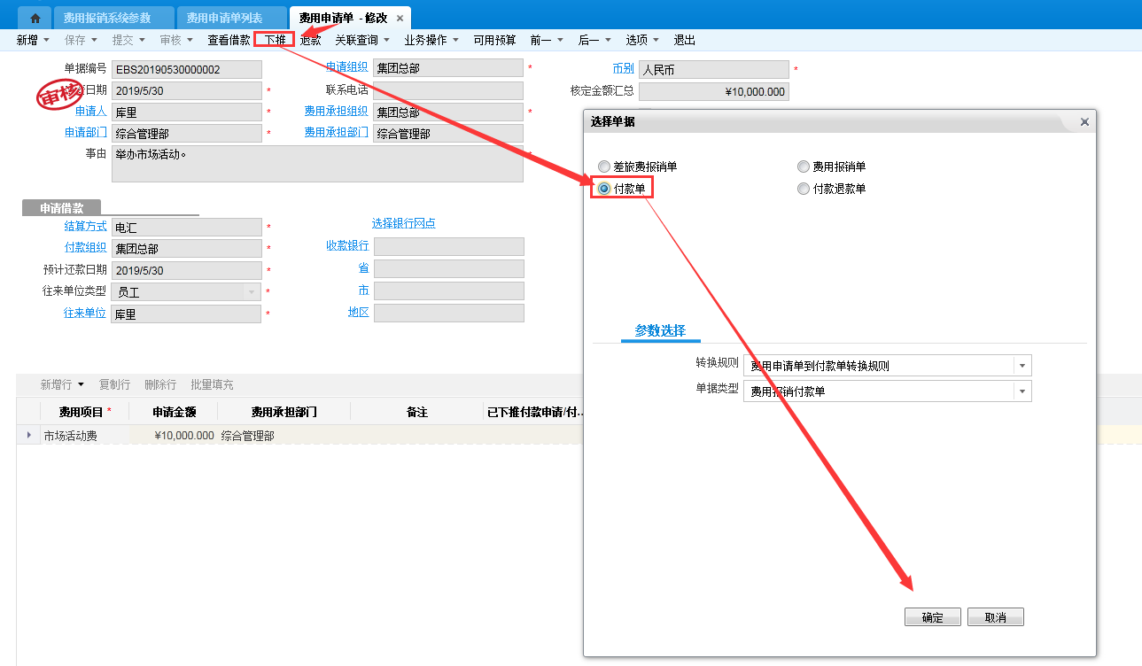Screen dimensions: 1142x666
Task: Open the 选择银行网点 link
Action: tap(403, 223)
